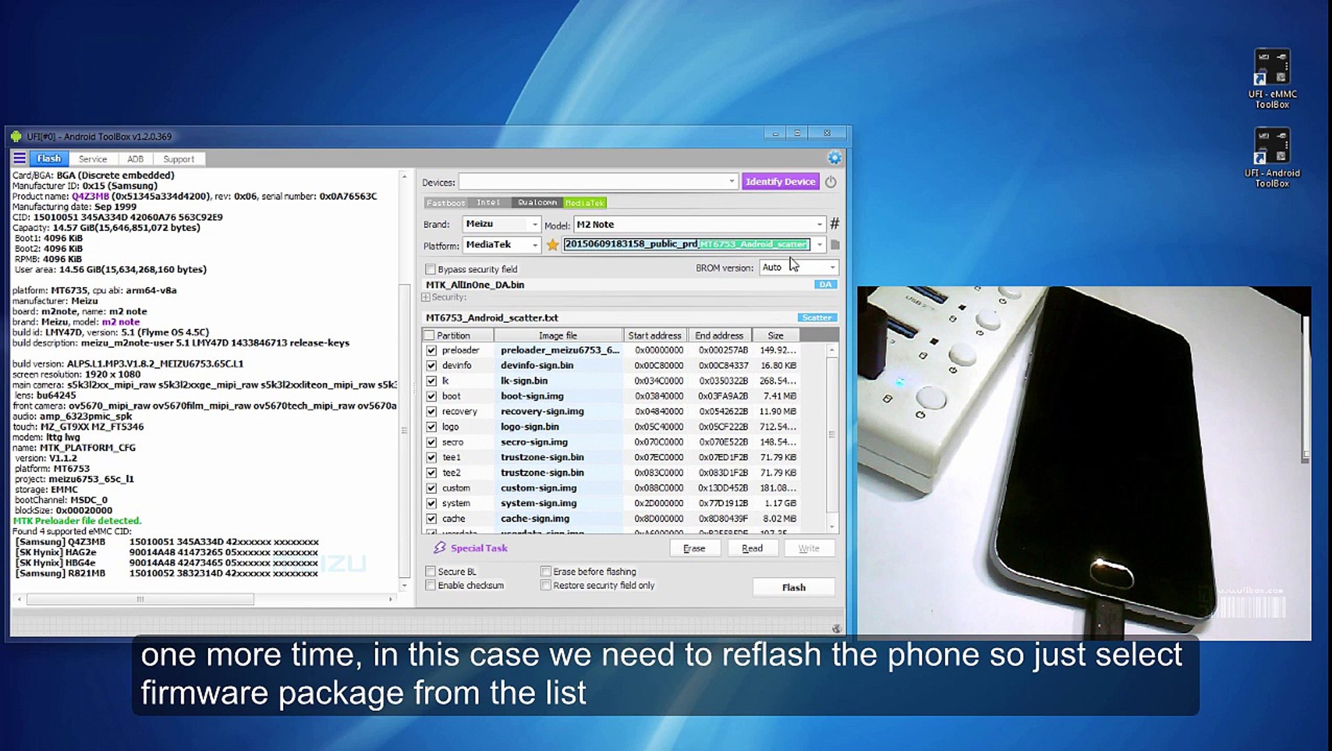Select the Intel mode tab

click(489, 203)
